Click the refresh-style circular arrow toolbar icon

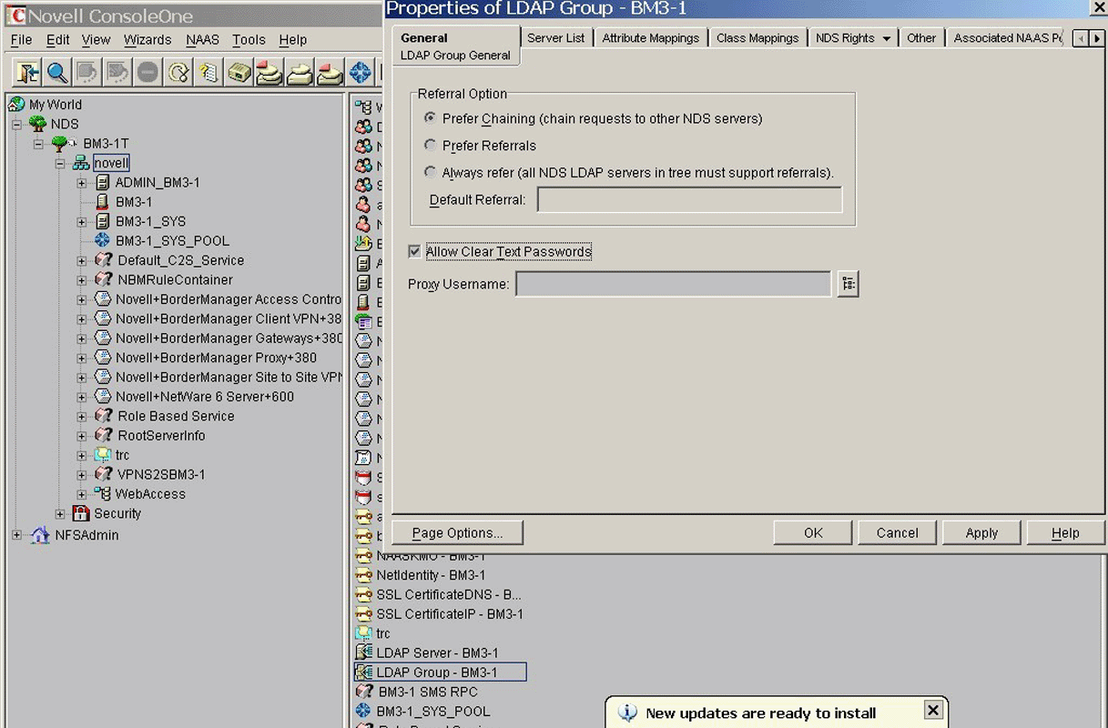point(178,73)
